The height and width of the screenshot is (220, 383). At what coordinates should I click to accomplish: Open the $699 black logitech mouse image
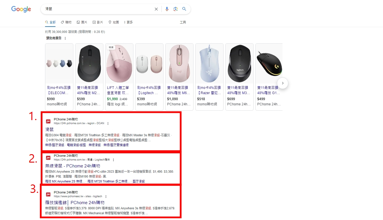(239, 64)
